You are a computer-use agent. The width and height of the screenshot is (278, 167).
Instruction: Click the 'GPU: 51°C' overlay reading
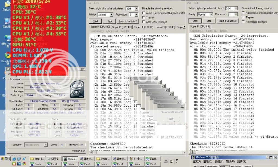click(x=24, y=45)
